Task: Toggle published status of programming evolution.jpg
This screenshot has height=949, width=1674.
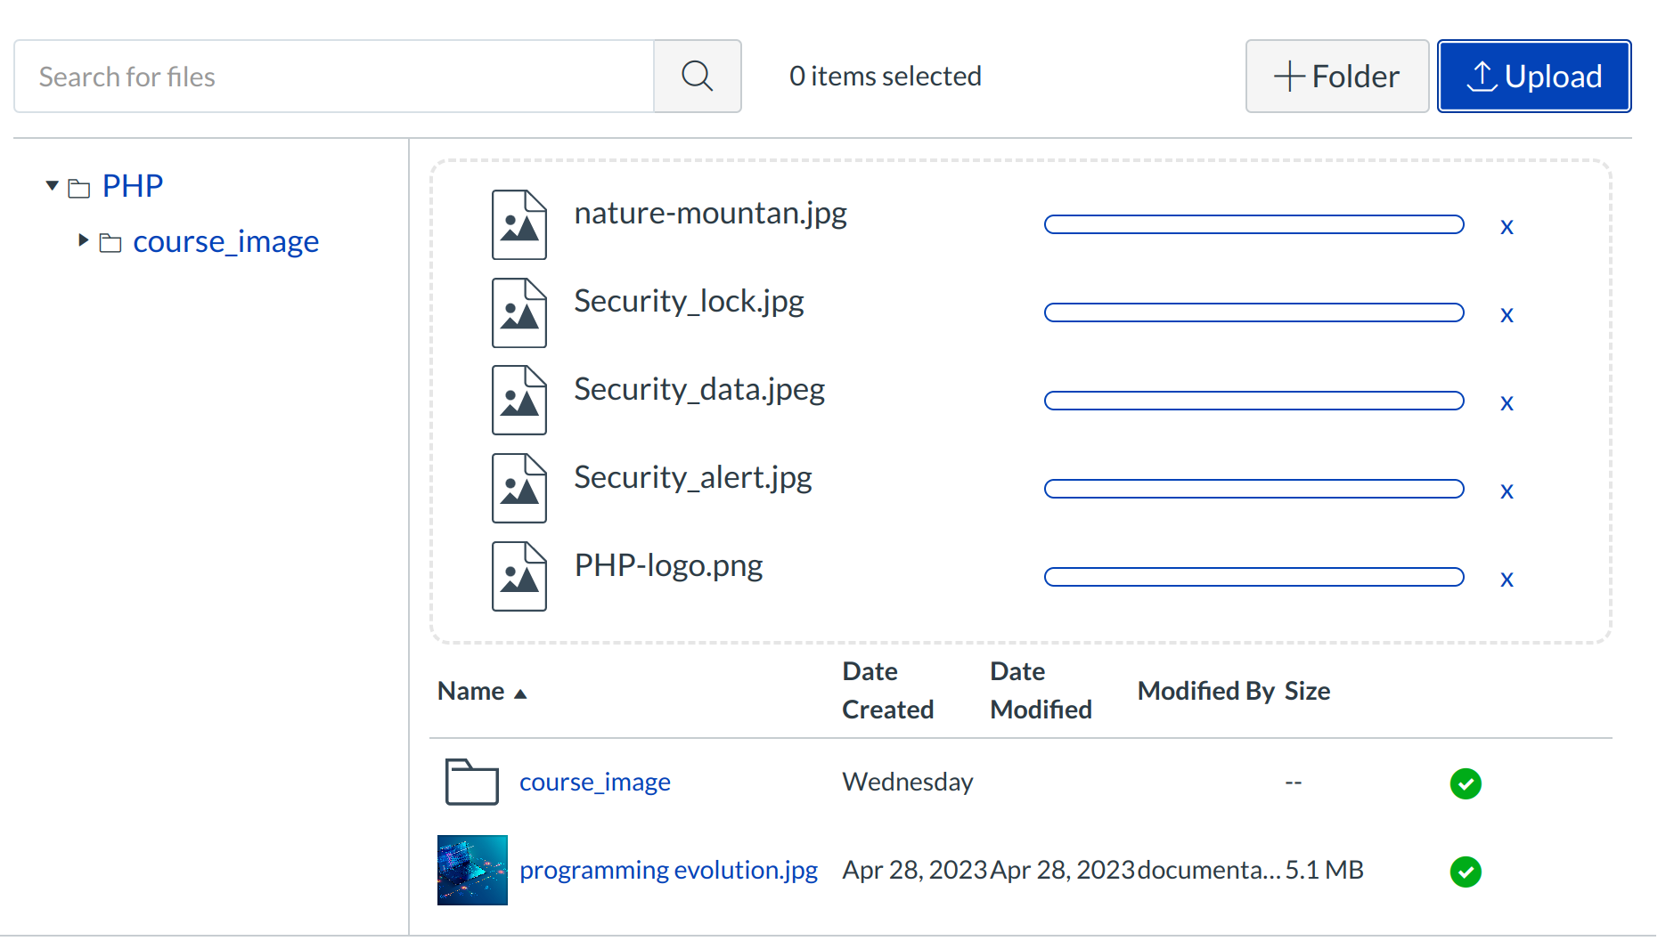Action: [x=1466, y=872]
